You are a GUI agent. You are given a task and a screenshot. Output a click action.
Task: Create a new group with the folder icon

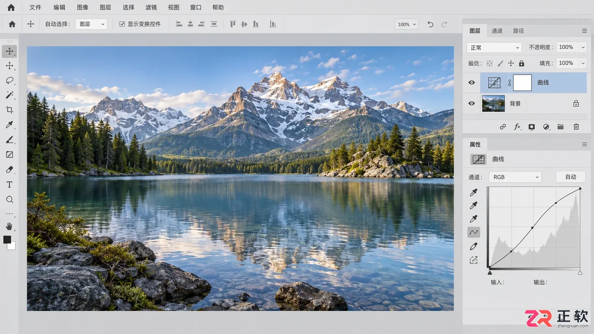click(x=561, y=127)
